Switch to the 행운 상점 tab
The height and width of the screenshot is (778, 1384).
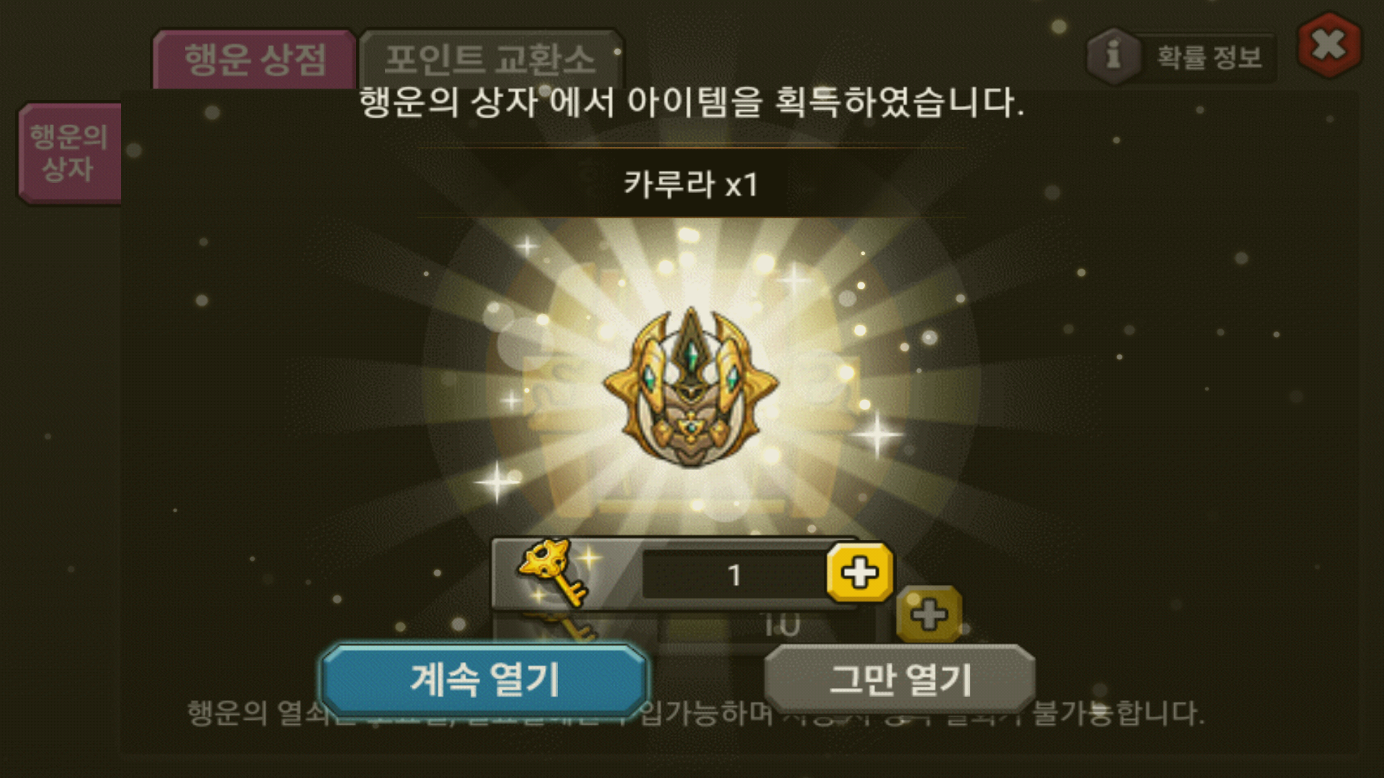(254, 59)
